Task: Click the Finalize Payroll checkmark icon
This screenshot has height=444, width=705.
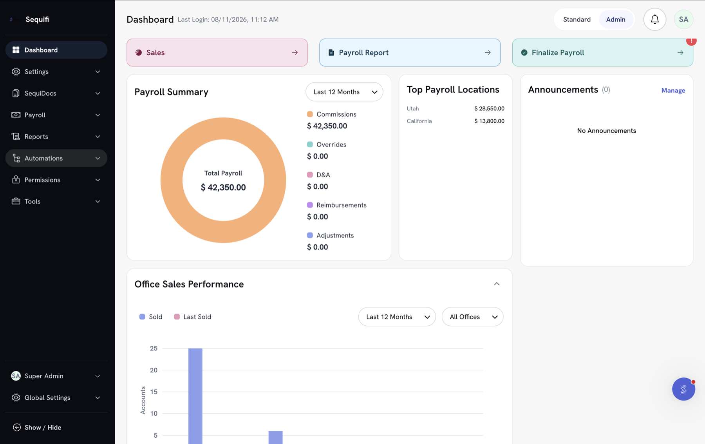Action: pyautogui.click(x=524, y=52)
